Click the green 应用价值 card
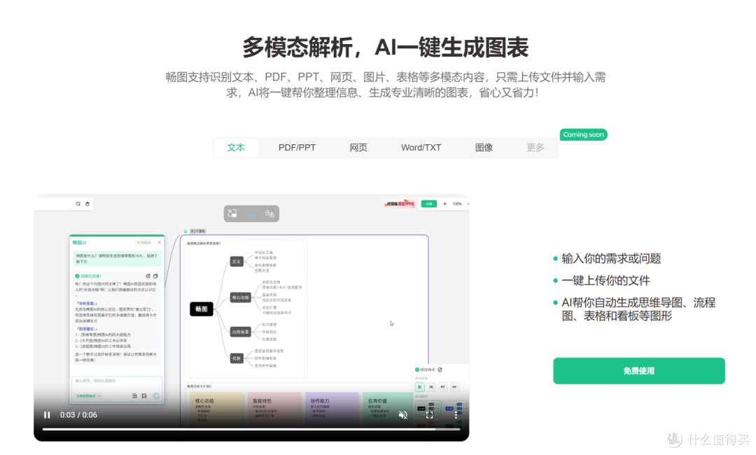Screen dimensions: 756x455 [388, 409]
